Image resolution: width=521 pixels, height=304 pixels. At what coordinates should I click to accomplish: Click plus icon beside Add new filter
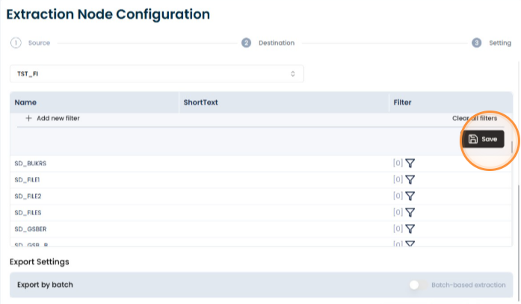pos(29,118)
